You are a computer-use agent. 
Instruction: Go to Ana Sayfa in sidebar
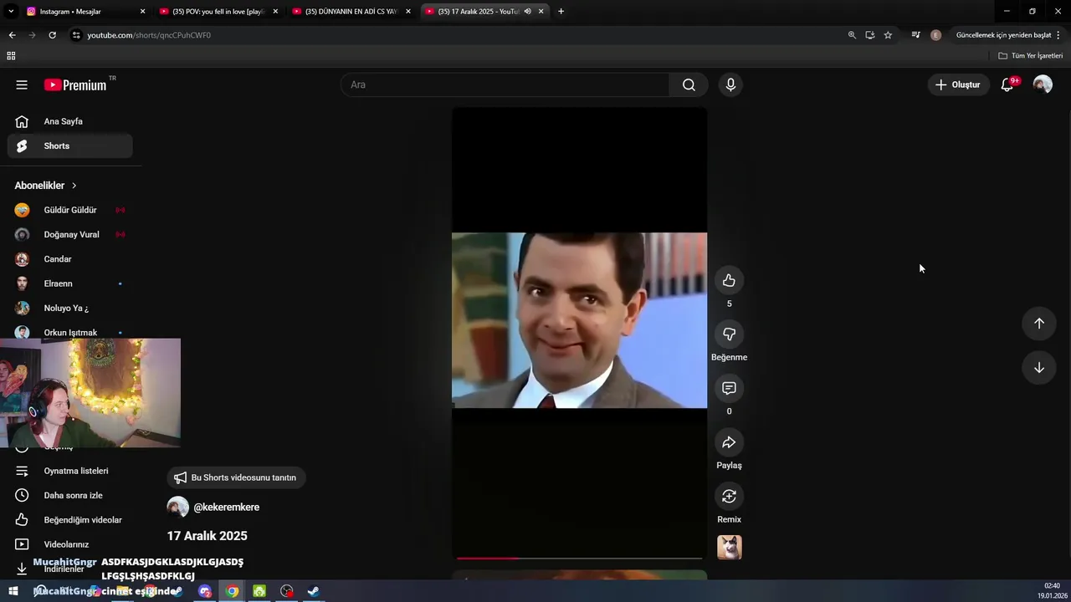[x=70, y=121]
